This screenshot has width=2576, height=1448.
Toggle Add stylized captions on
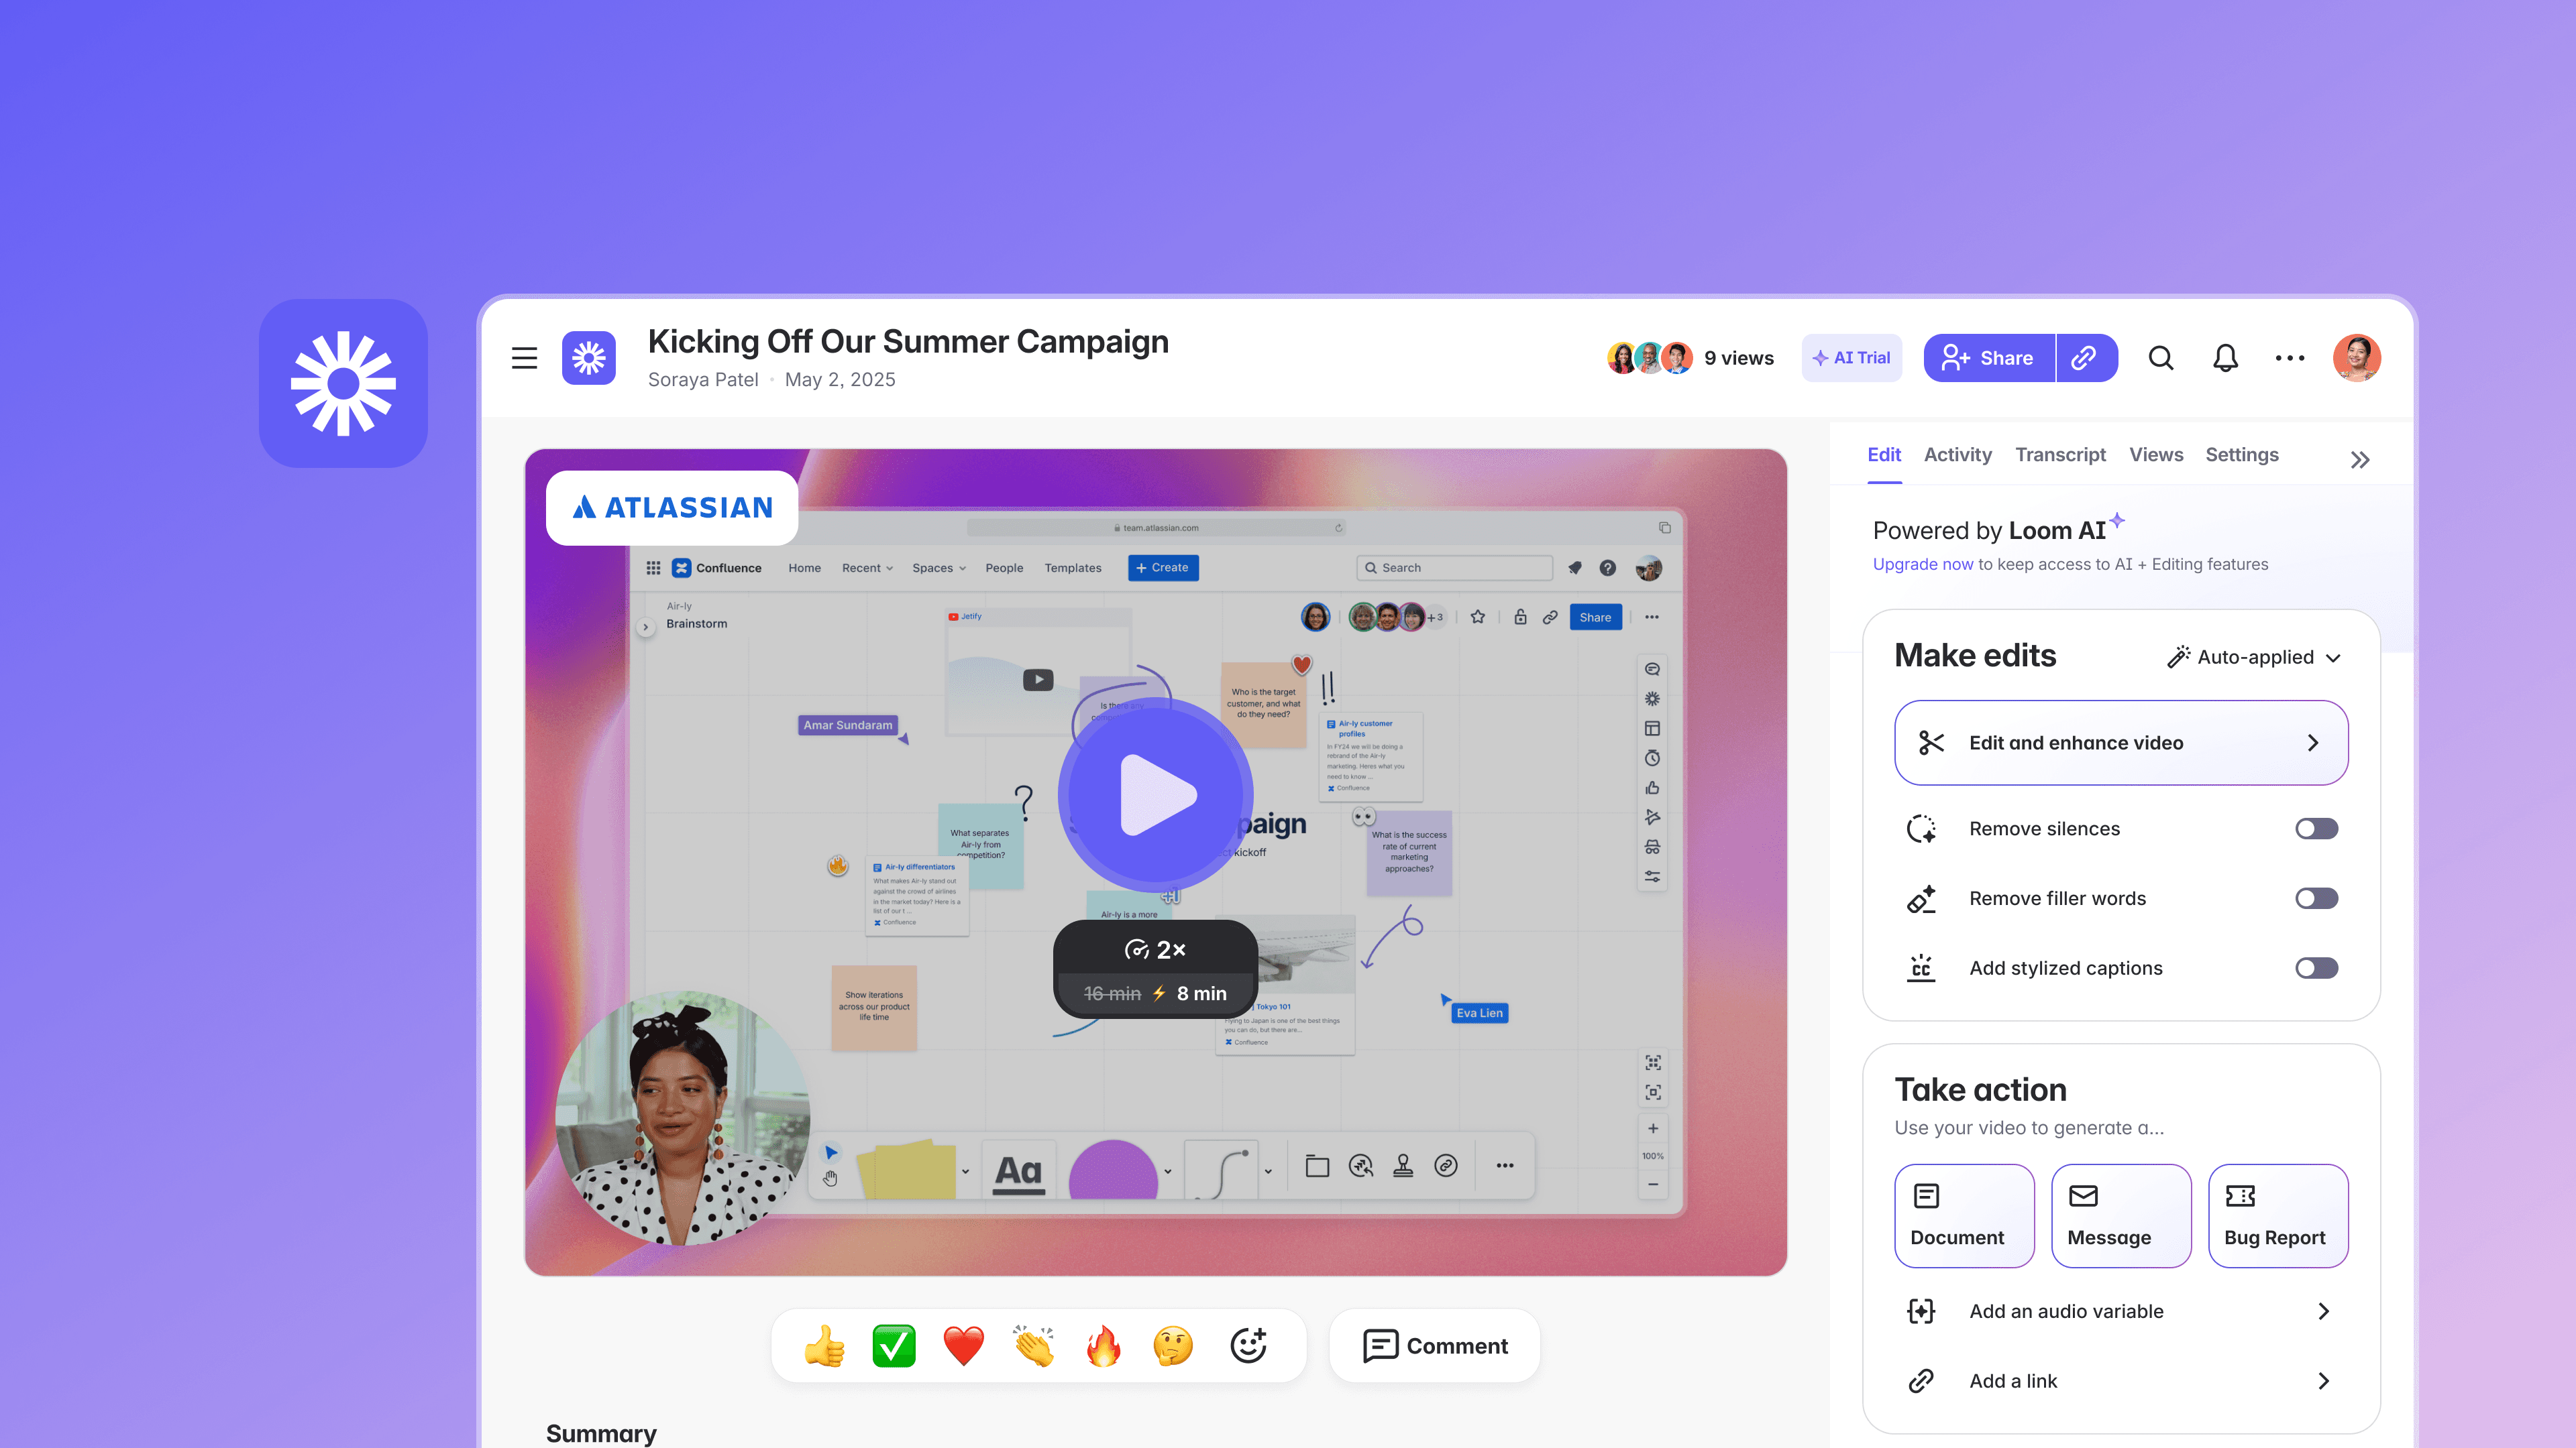click(2316, 968)
